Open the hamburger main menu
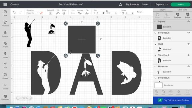The image size is (192, 108). point(5,4)
